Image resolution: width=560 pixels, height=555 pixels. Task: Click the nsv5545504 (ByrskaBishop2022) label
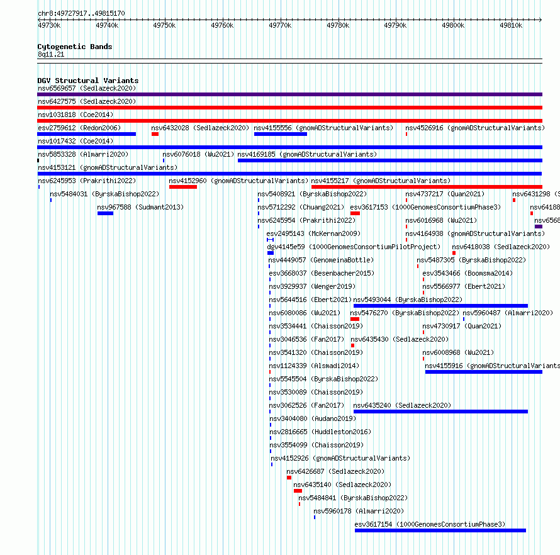click(323, 379)
